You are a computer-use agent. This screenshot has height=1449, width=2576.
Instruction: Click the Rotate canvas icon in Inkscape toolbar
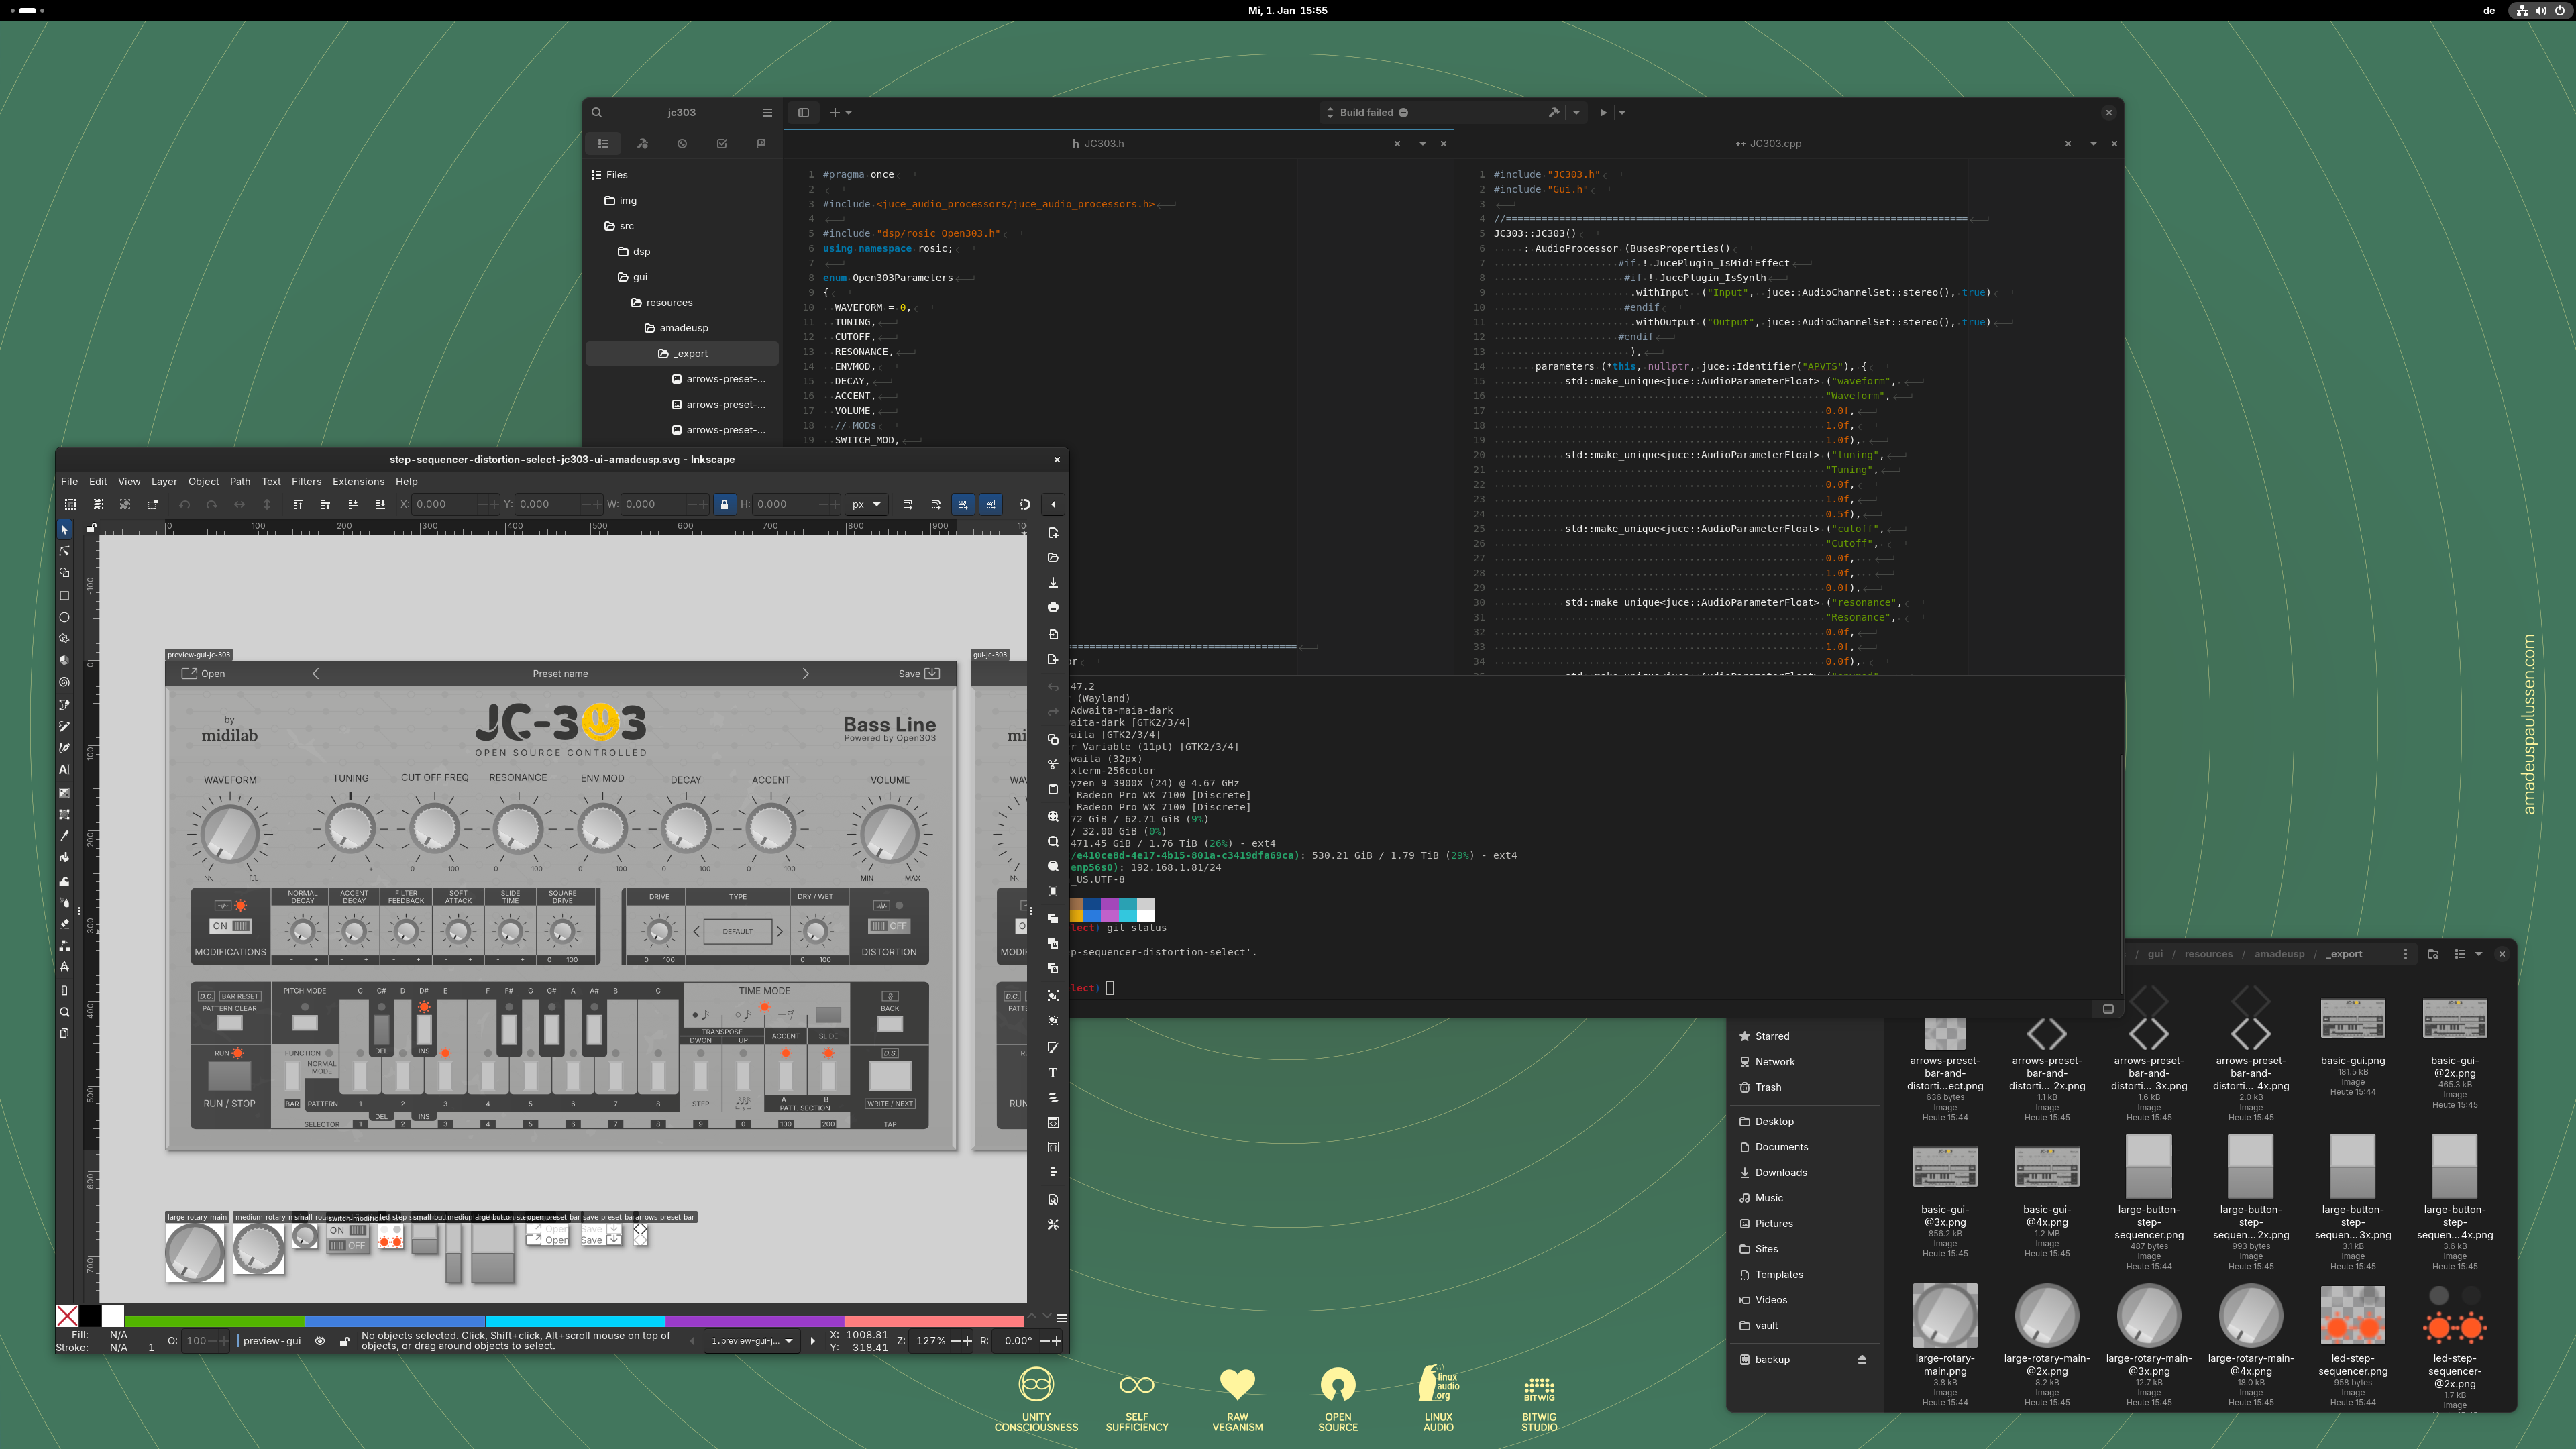pos(1025,504)
